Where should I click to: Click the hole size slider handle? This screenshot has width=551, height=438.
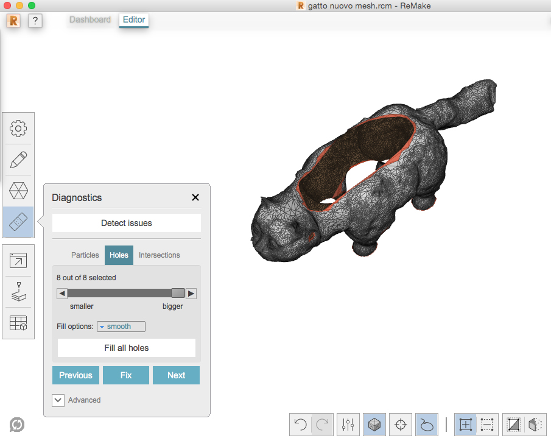click(178, 293)
